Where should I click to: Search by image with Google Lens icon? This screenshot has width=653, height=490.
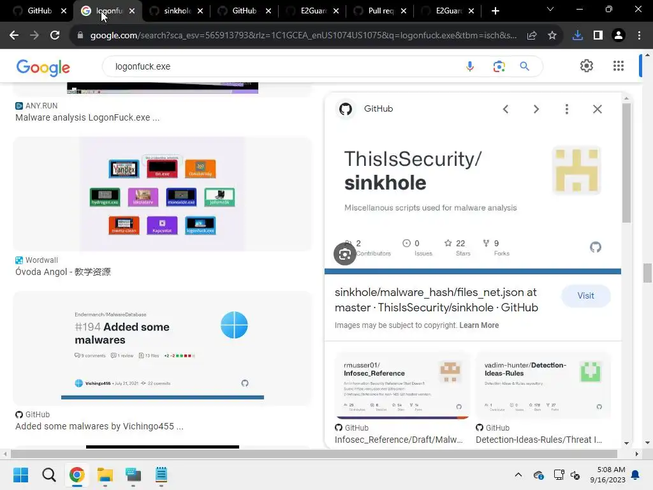tap(499, 66)
